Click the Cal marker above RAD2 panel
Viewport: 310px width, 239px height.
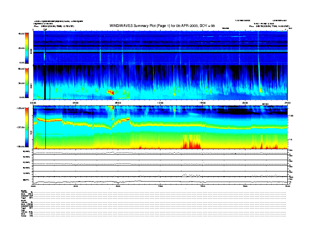point(45,30)
